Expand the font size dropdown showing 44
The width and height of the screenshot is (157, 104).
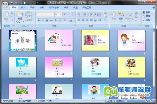(60, 14)
